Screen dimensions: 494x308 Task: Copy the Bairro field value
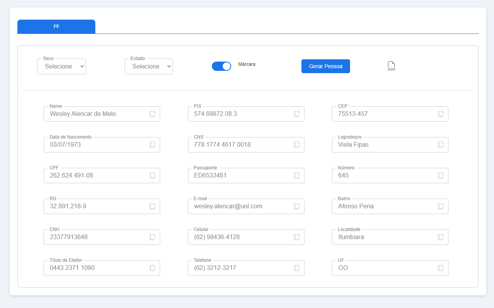[x=441, y=206]
